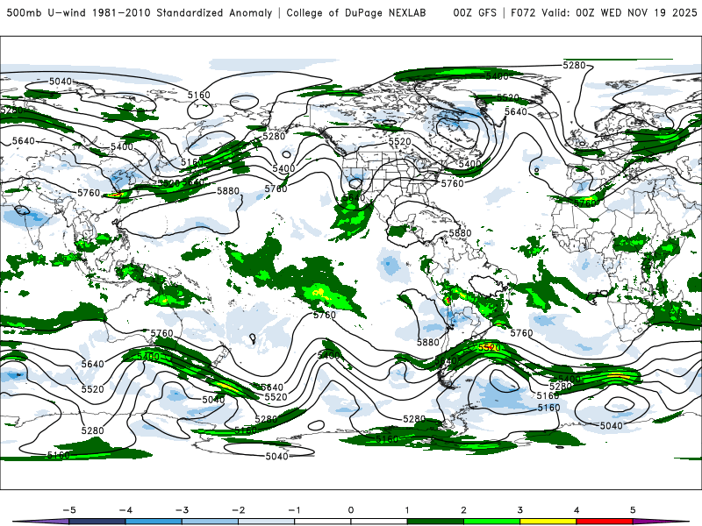This screenshot has width=702, height=526.
Task: Select the blue swatch between -4 and -3
Action: click(154, 522)
